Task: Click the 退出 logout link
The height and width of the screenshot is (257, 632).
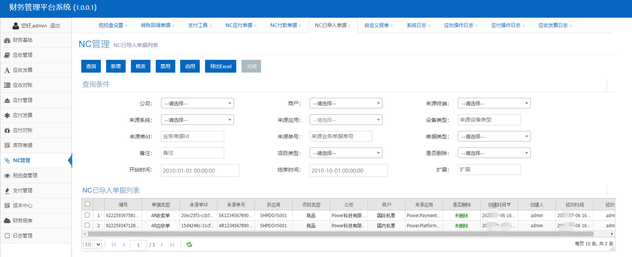Action: 55,26
